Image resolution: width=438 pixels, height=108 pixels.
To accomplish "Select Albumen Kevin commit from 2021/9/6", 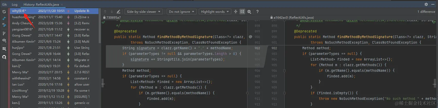I will pos(54,42).
